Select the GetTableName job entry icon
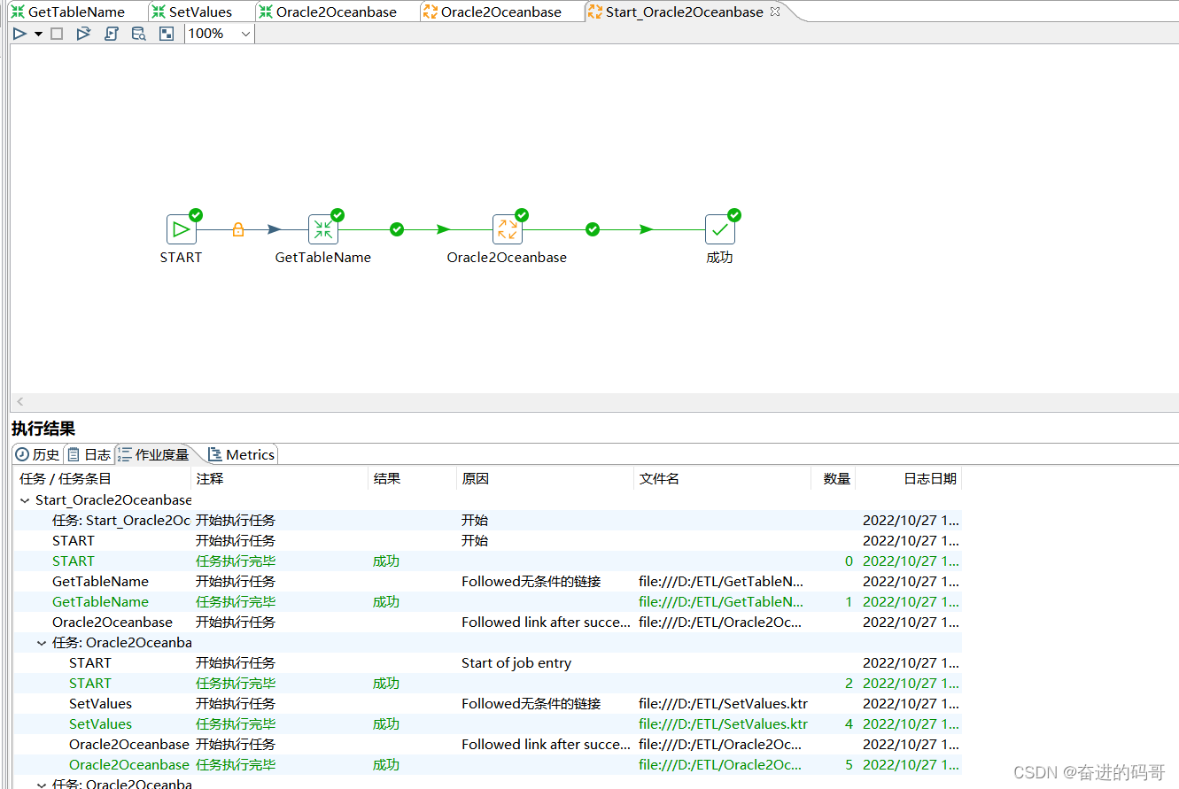 point(323,230)
